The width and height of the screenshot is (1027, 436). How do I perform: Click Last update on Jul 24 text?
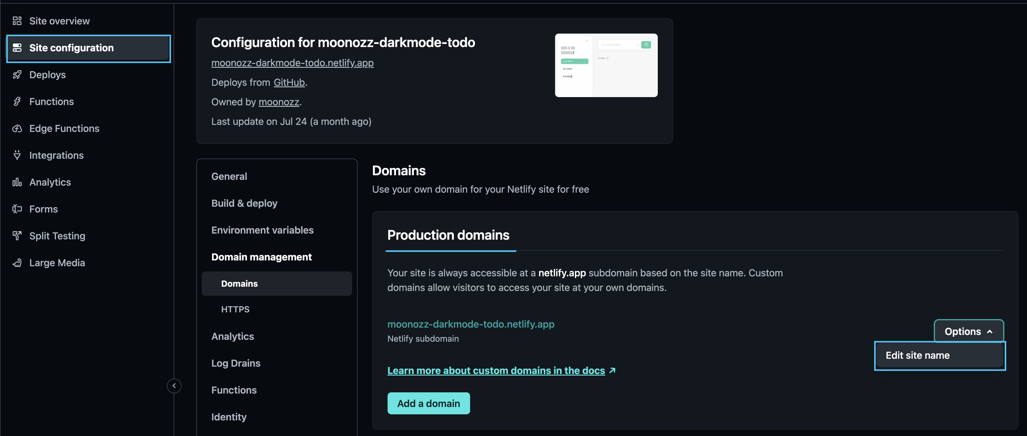pos(291,122)
